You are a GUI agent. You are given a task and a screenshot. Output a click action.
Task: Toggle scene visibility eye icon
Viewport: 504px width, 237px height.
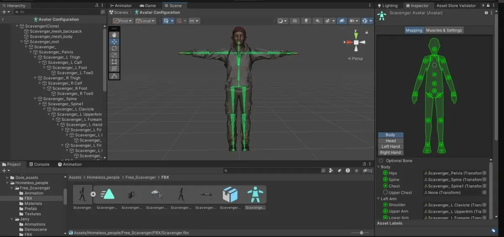click(x=342, y=21)
